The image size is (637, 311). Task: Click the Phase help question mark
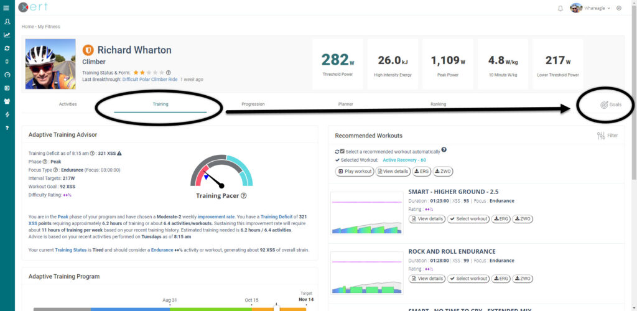pyautogui.click(x=45, y=162)
